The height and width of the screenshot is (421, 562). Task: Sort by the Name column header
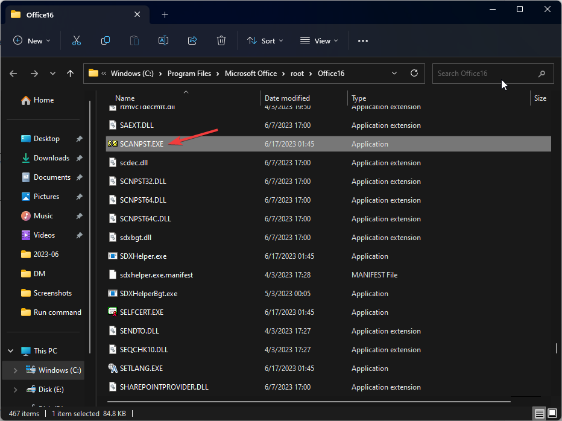(x=125, y=98)
